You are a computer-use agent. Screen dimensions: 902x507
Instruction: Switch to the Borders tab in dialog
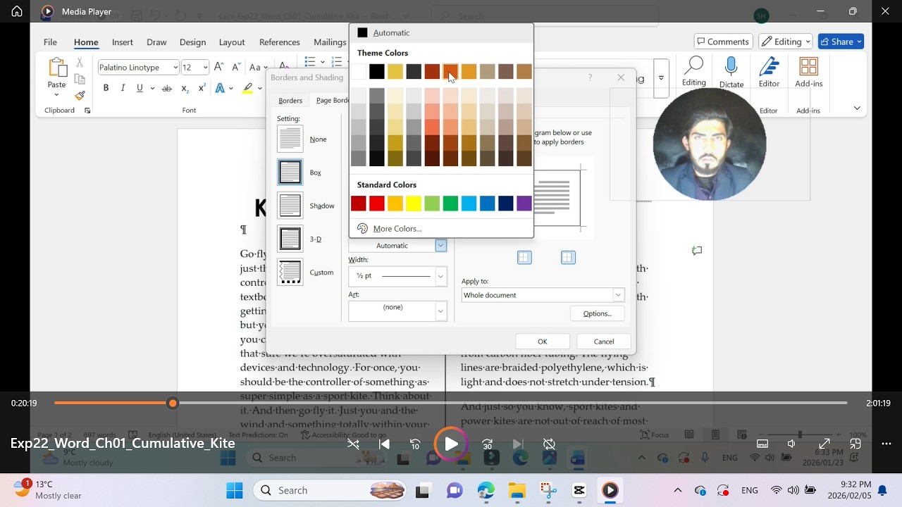tap(290, 101)
